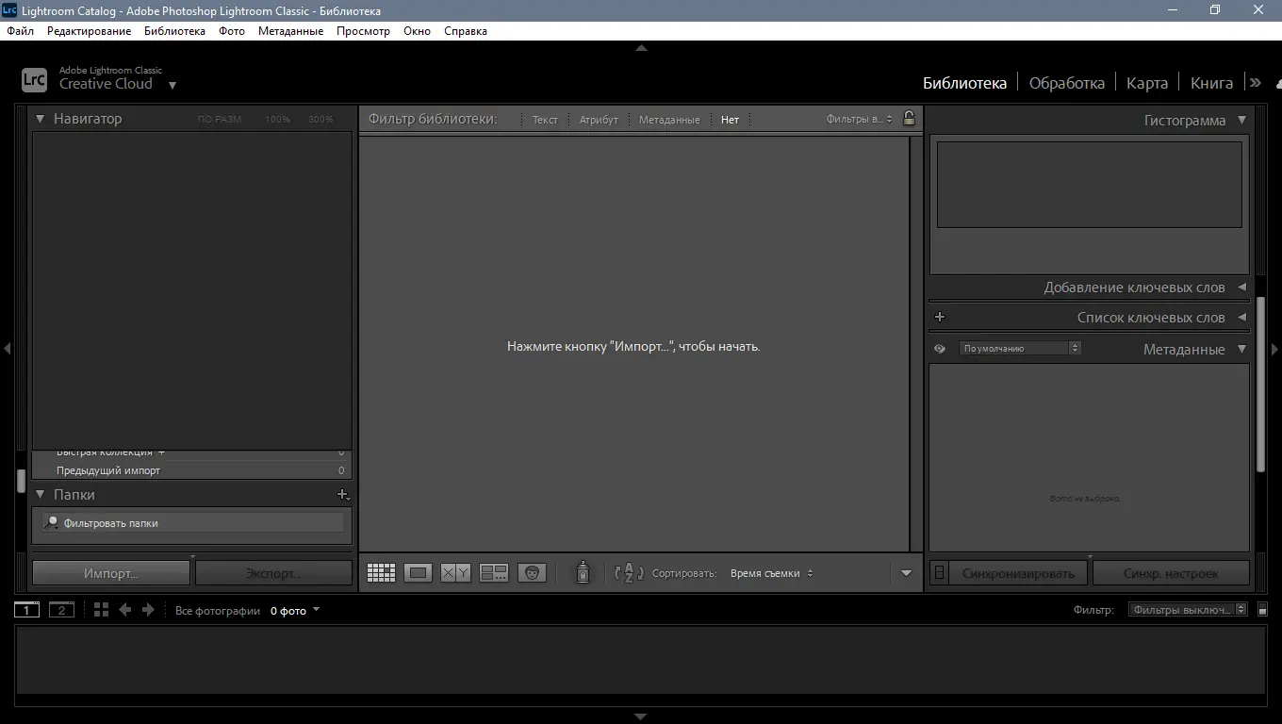Hide left panel with the left edge arrow
Viewport: 1282px width, 724px height.
click(7, 349)
